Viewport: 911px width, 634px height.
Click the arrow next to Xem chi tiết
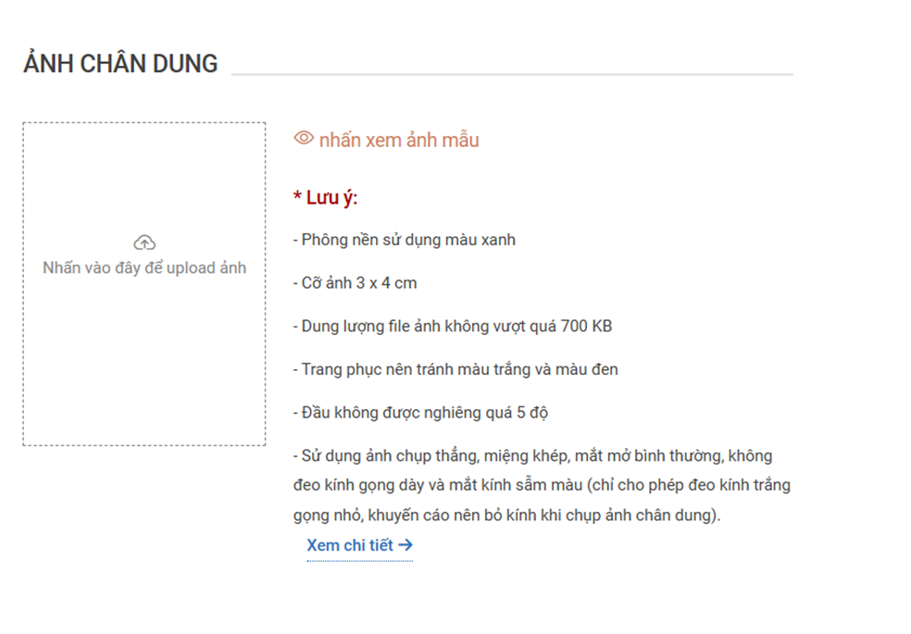[x=405, y=545]
